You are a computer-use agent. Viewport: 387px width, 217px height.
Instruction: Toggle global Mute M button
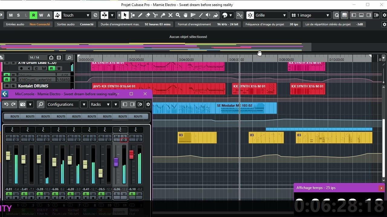(x=11, y=15)
